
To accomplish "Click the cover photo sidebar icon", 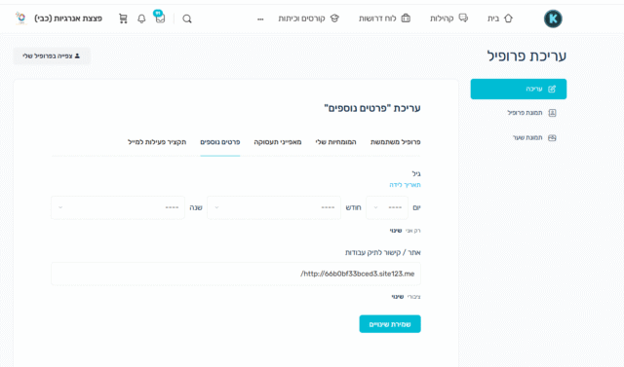I will coord(552,138).
